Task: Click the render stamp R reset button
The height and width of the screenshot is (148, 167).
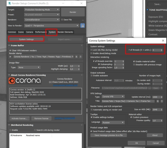Action: pos(76,57)
